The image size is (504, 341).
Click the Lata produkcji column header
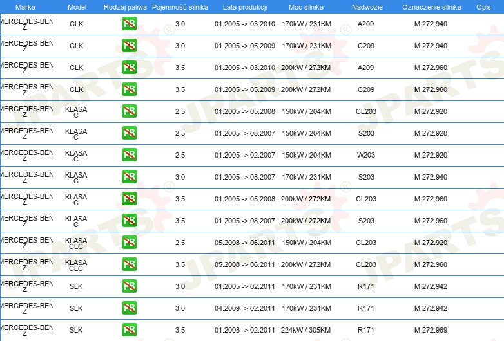coord(245,7)
